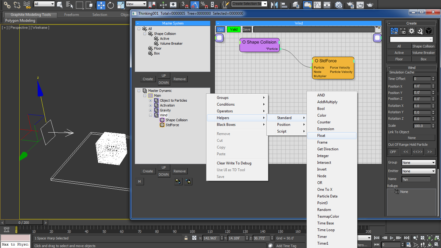Screen dimensions: 441x248
Task: Open the Group dropdown in Wind rollout
Action: coord(418,163)
